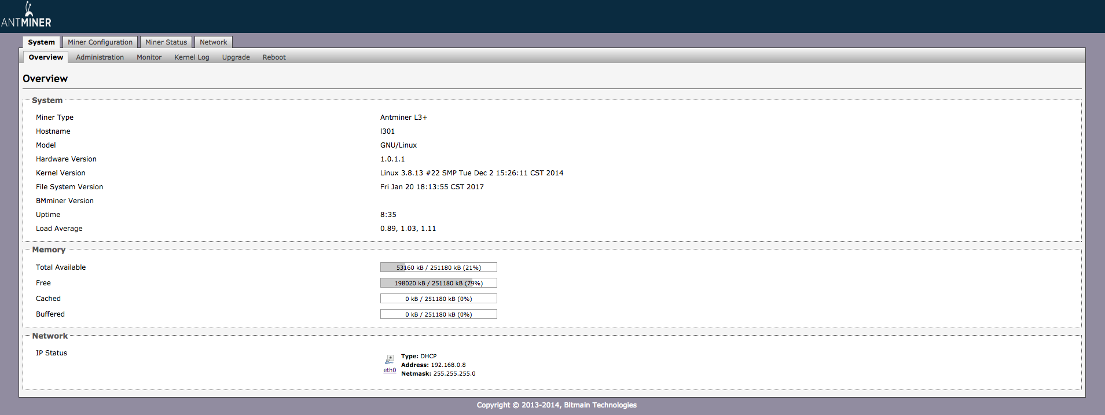The height and width of the screenshot is (415, 1105).
Task: Click the Bitmain Technologies copyright footer
Action: coord(556,405)
